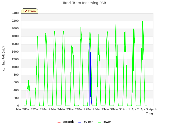The height and width of the screenshot is (127, 169).
Task: Click the Apr 4 x-axis date label
Action: click(153, 109)
